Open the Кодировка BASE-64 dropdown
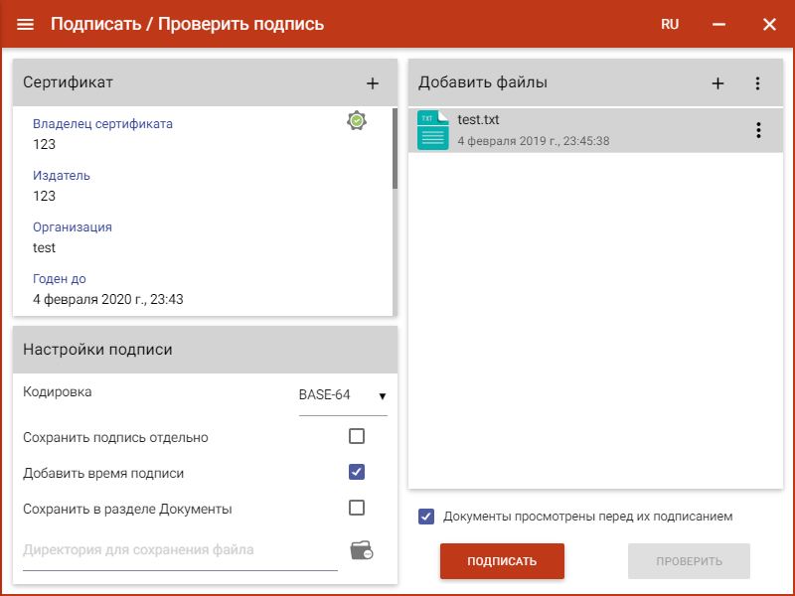The height and width of the screenshot is (596, 795). pos(342,395)
